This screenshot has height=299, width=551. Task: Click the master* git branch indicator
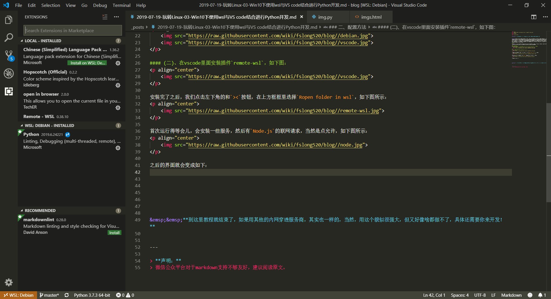(49, 295)
